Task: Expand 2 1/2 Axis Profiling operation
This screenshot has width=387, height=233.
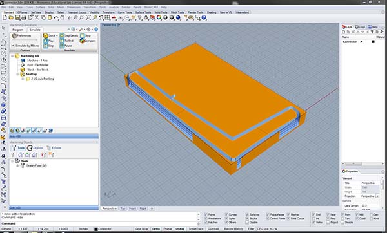Action: point(23,79)
